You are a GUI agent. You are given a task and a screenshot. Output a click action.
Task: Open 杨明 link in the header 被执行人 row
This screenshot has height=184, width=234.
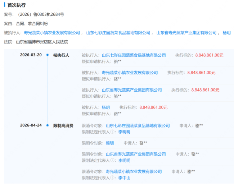tap(226, 33)
